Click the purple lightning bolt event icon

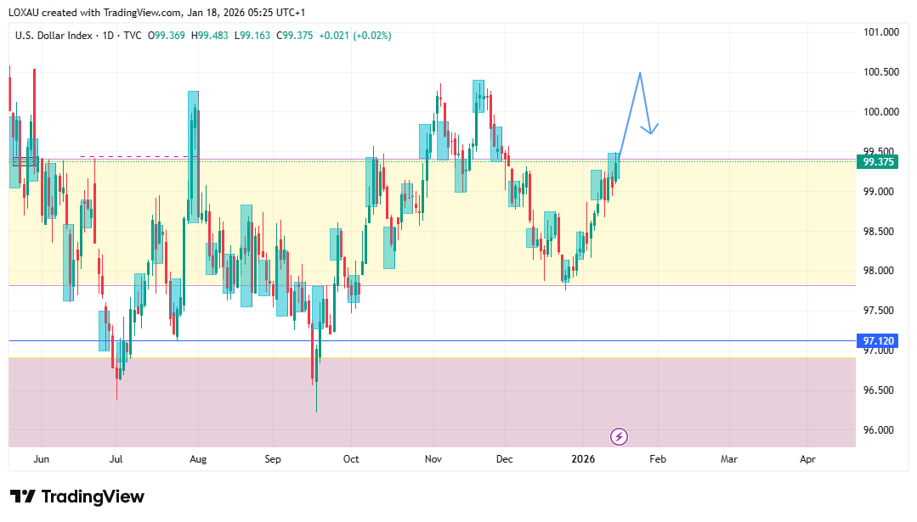tap(620, 436)
